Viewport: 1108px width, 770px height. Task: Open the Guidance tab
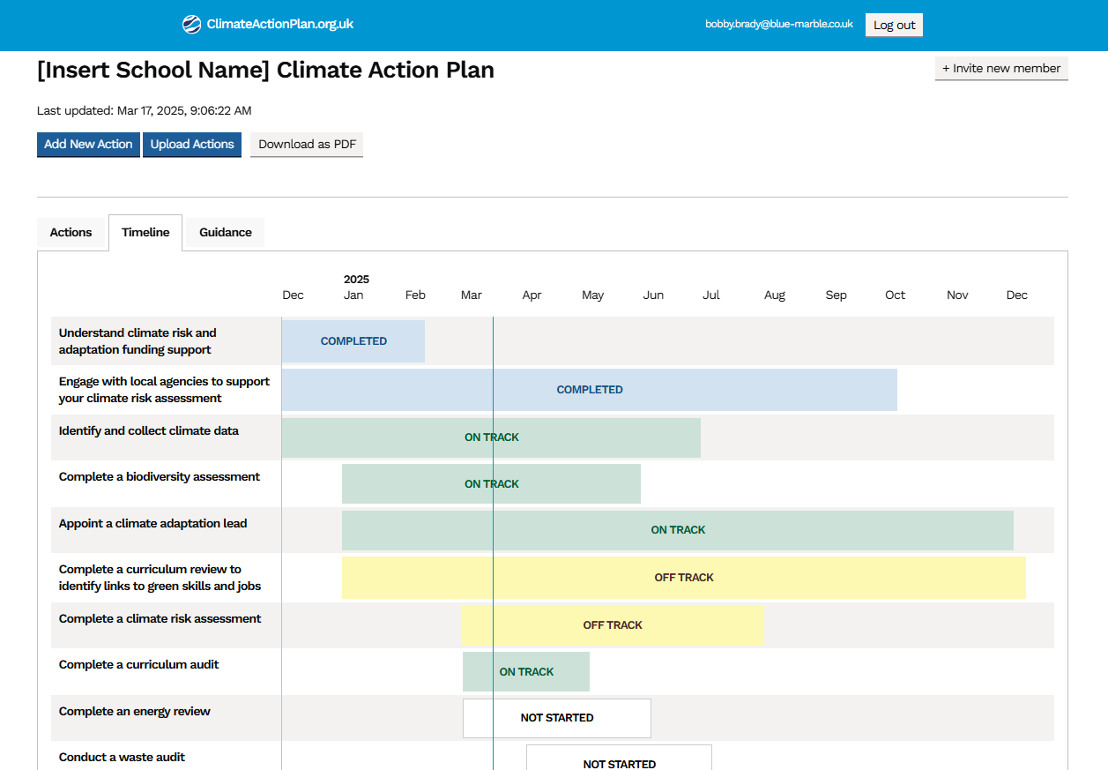226,233
